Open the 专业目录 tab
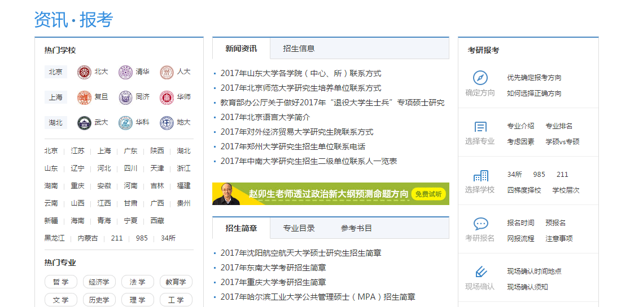 point(299,228)
